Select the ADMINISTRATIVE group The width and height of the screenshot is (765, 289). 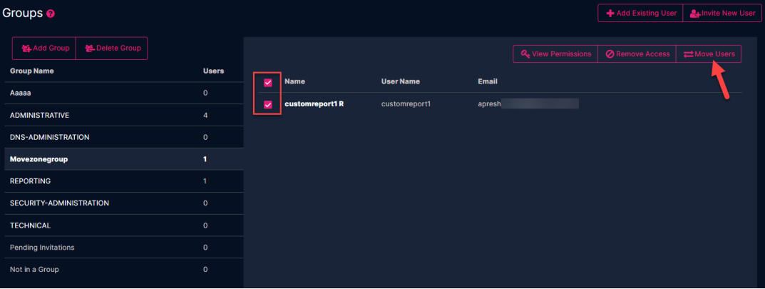39,115
